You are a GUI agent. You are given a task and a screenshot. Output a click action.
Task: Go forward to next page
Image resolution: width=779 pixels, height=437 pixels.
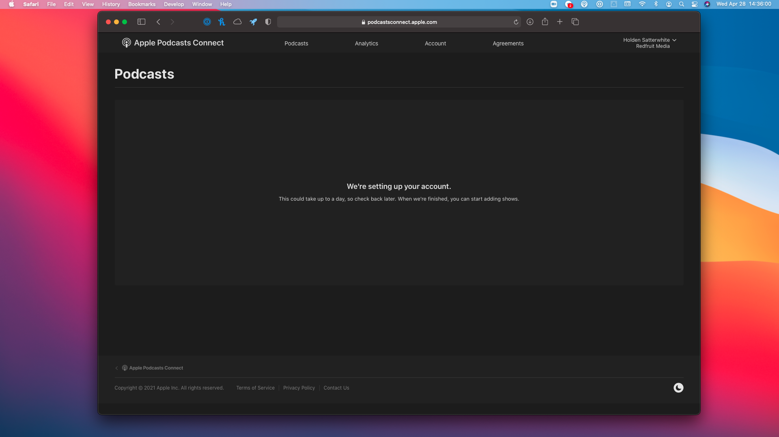point(172,22)
